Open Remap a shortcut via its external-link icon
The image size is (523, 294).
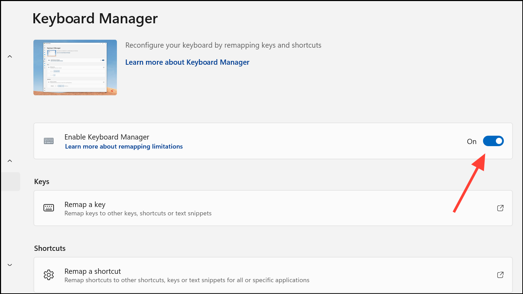[500, 275]
